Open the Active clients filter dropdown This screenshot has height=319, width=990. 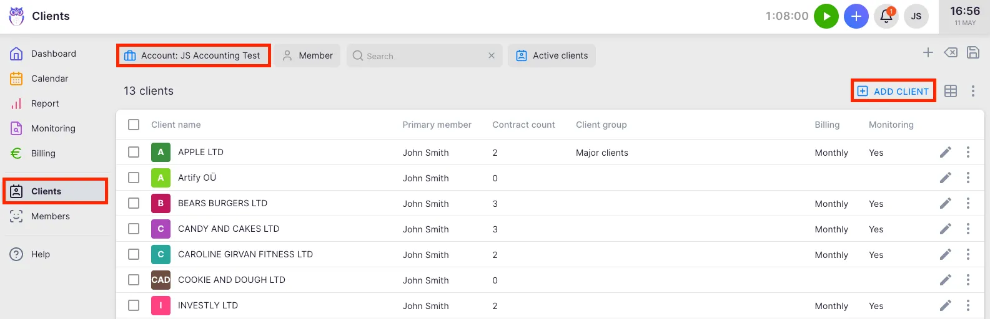[x=552, y=55]
